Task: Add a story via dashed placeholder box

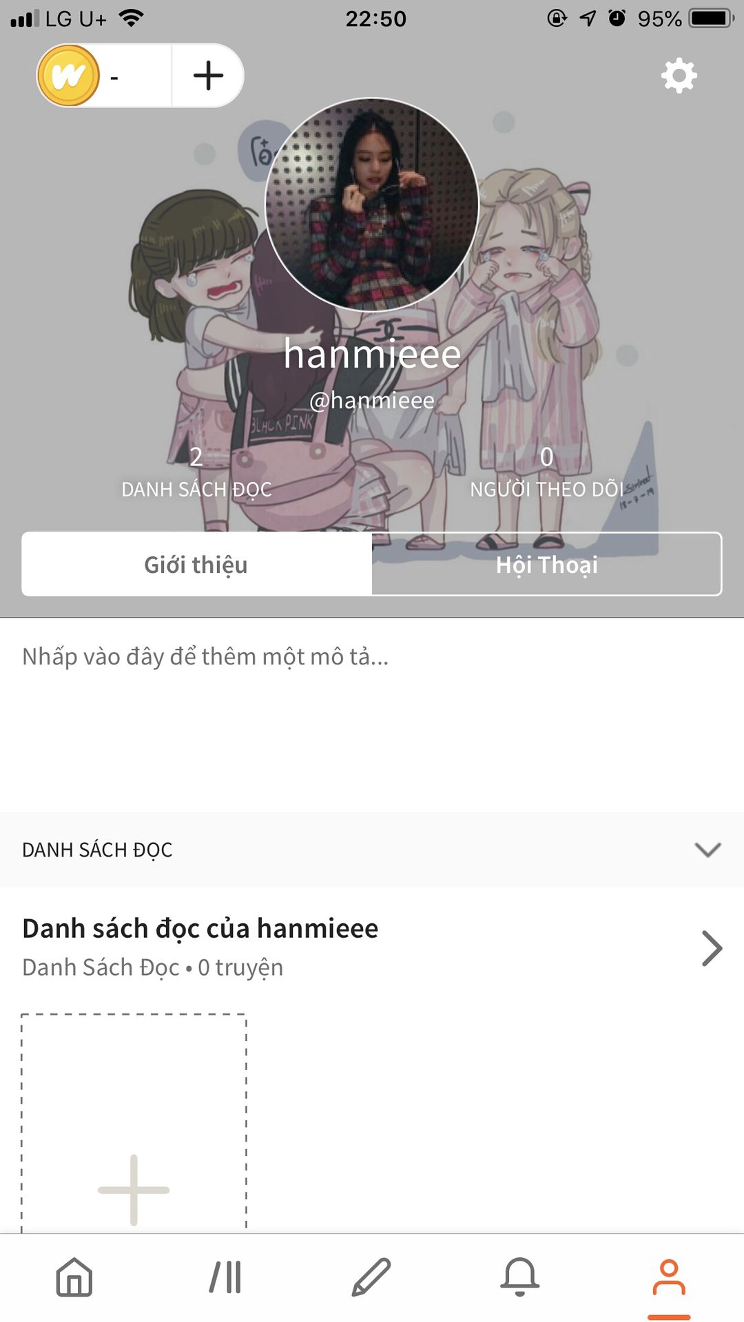Action: [134, 1123]
